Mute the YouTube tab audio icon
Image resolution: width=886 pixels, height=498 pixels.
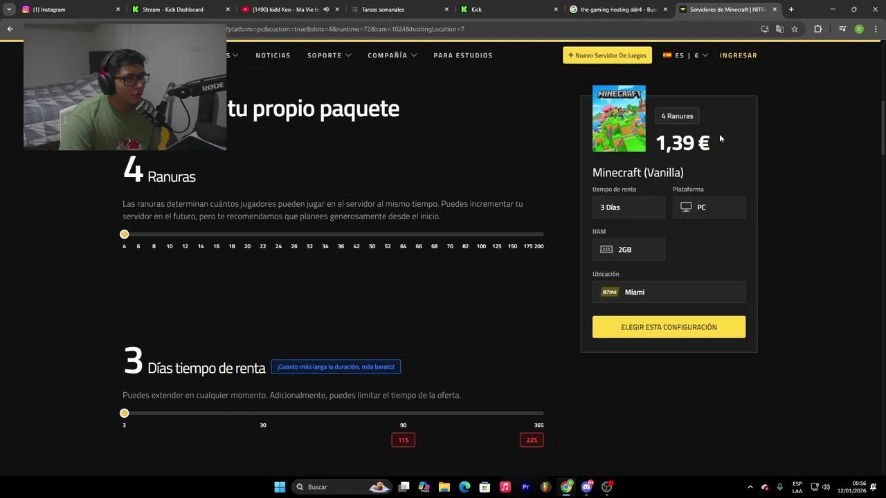326,10
